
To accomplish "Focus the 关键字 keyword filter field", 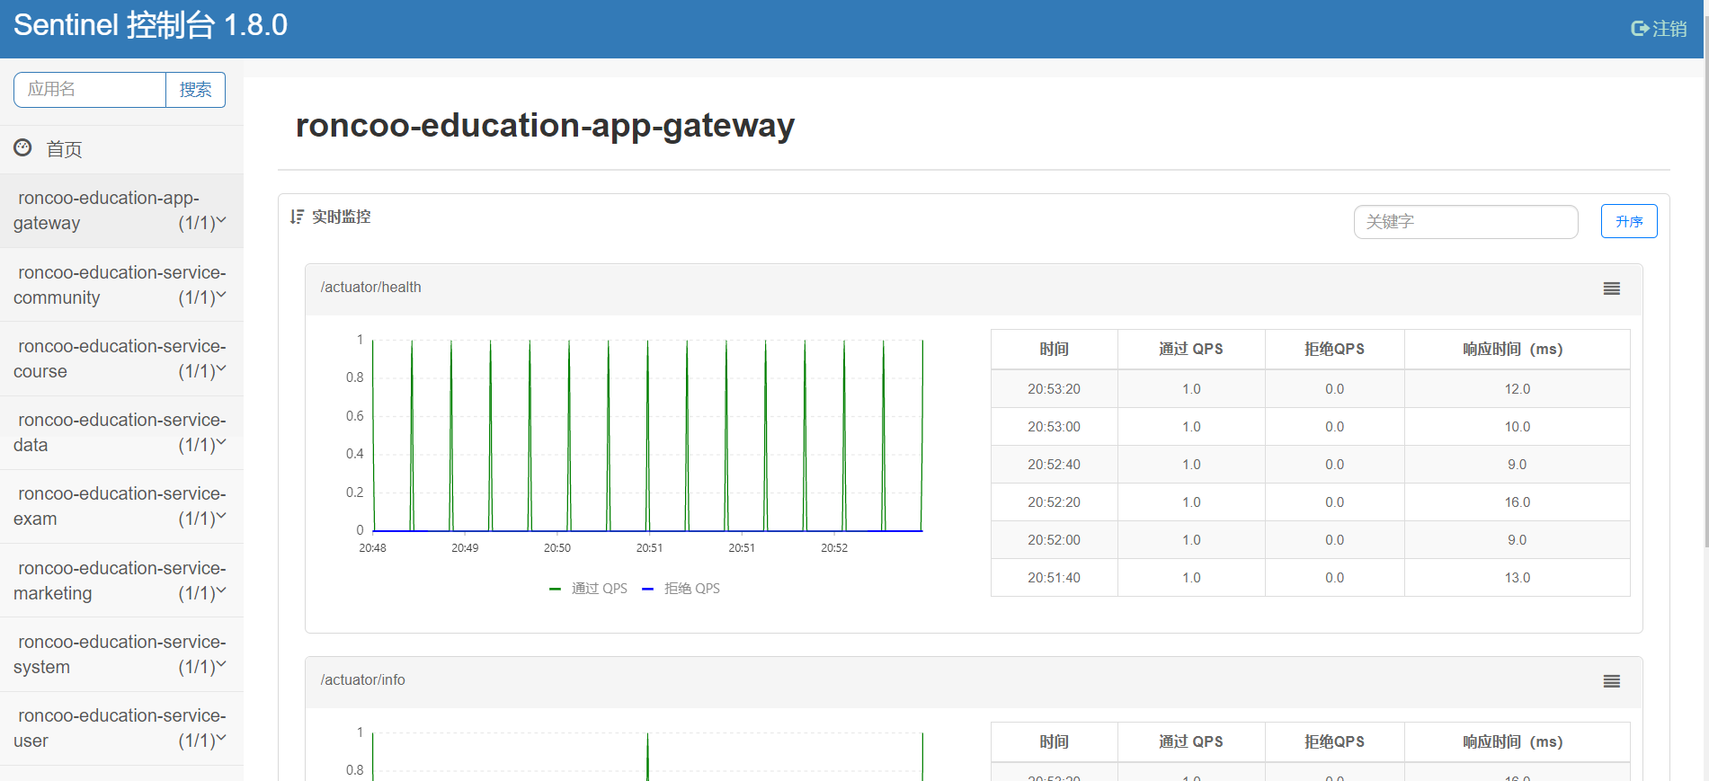I will 1465,221.
